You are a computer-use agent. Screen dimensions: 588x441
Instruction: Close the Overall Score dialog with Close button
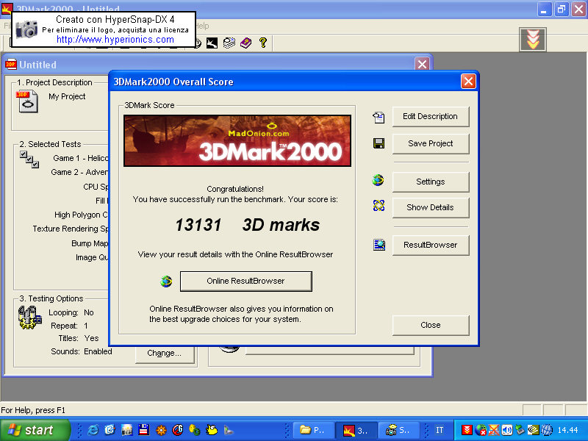point(431,325)
